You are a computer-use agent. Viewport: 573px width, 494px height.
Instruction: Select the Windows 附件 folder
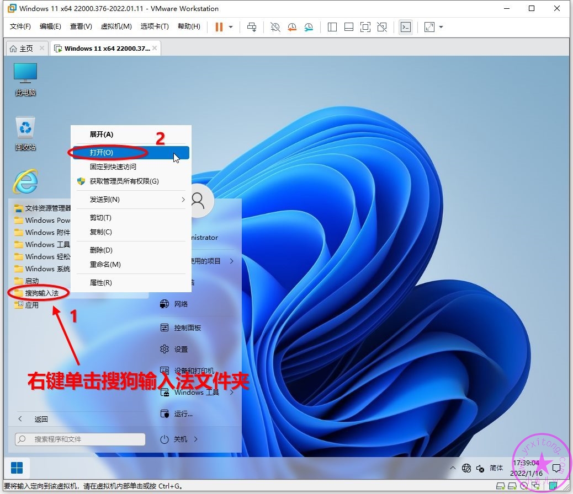(42, 232)
